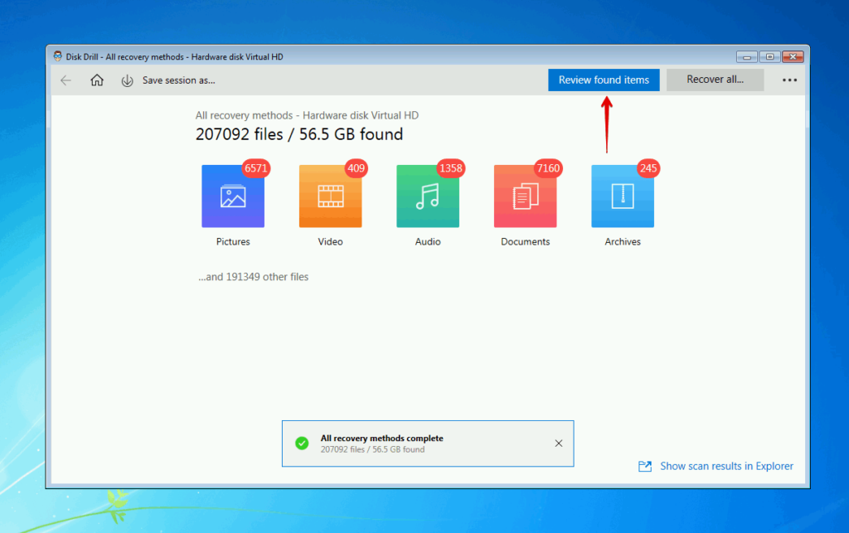Click the Explorer icon beside scan results link
849x533 pixels.
[x=644, y=466]
